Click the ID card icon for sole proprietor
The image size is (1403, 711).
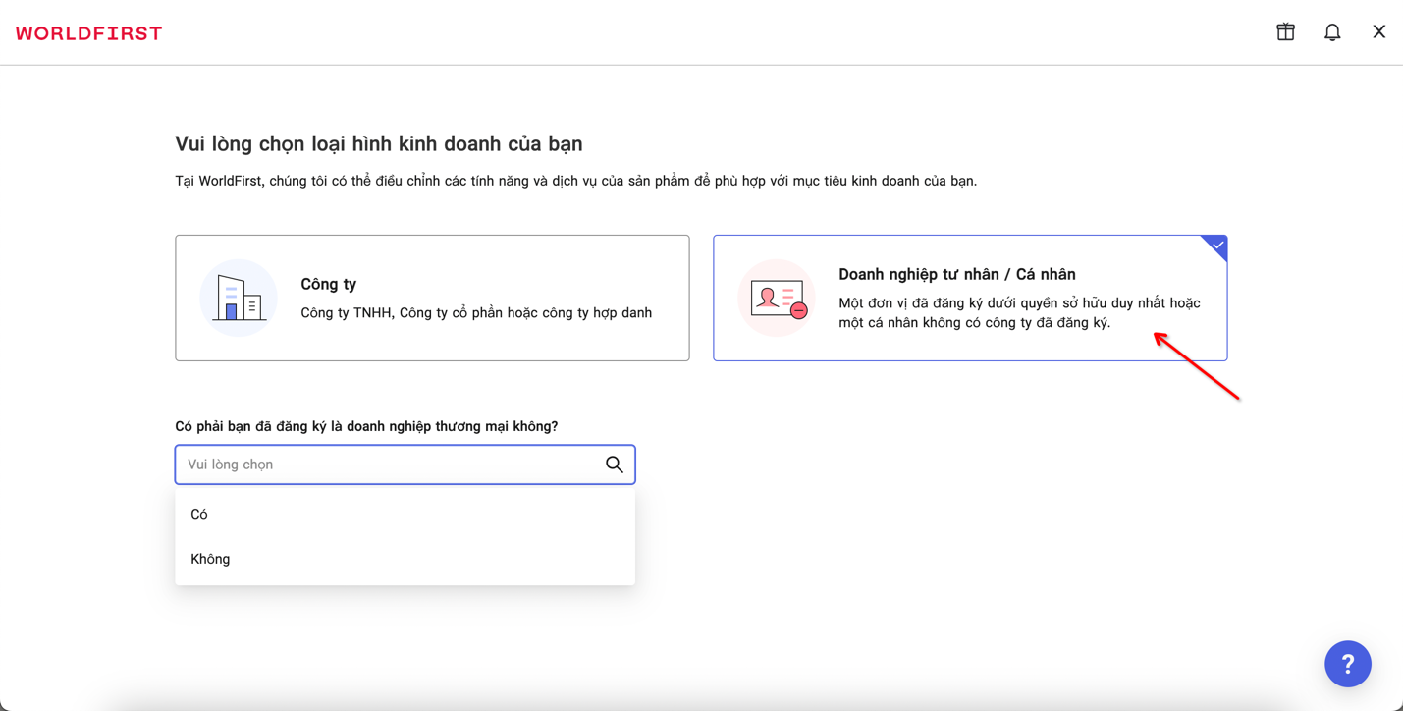777,298
